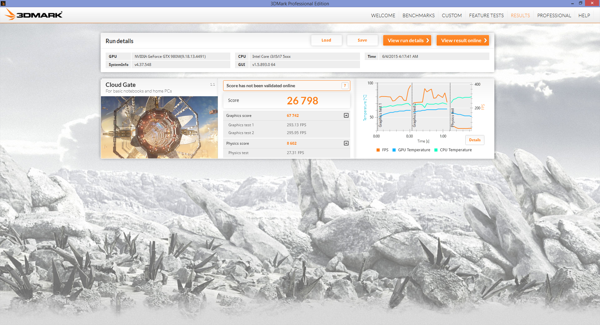Collapse the Physics score section
Viewport: 600px width, 325px height.
point(346,143)
